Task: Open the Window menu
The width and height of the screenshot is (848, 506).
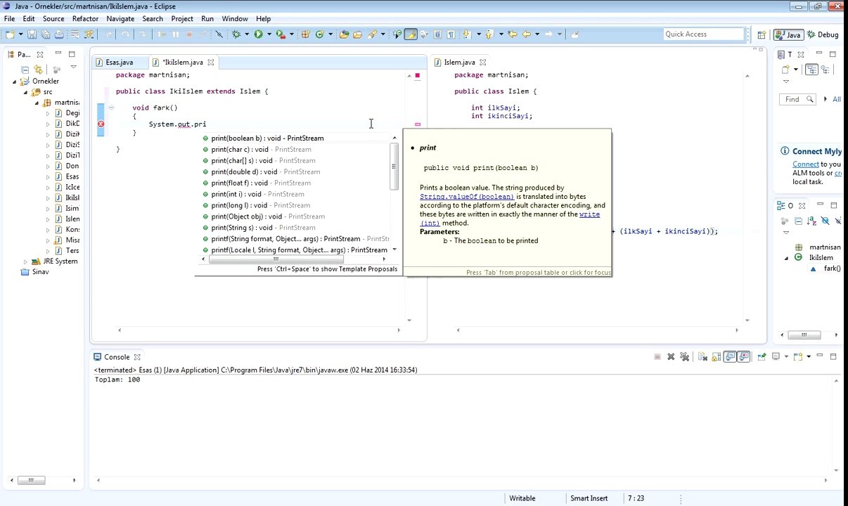Action: 235,19
